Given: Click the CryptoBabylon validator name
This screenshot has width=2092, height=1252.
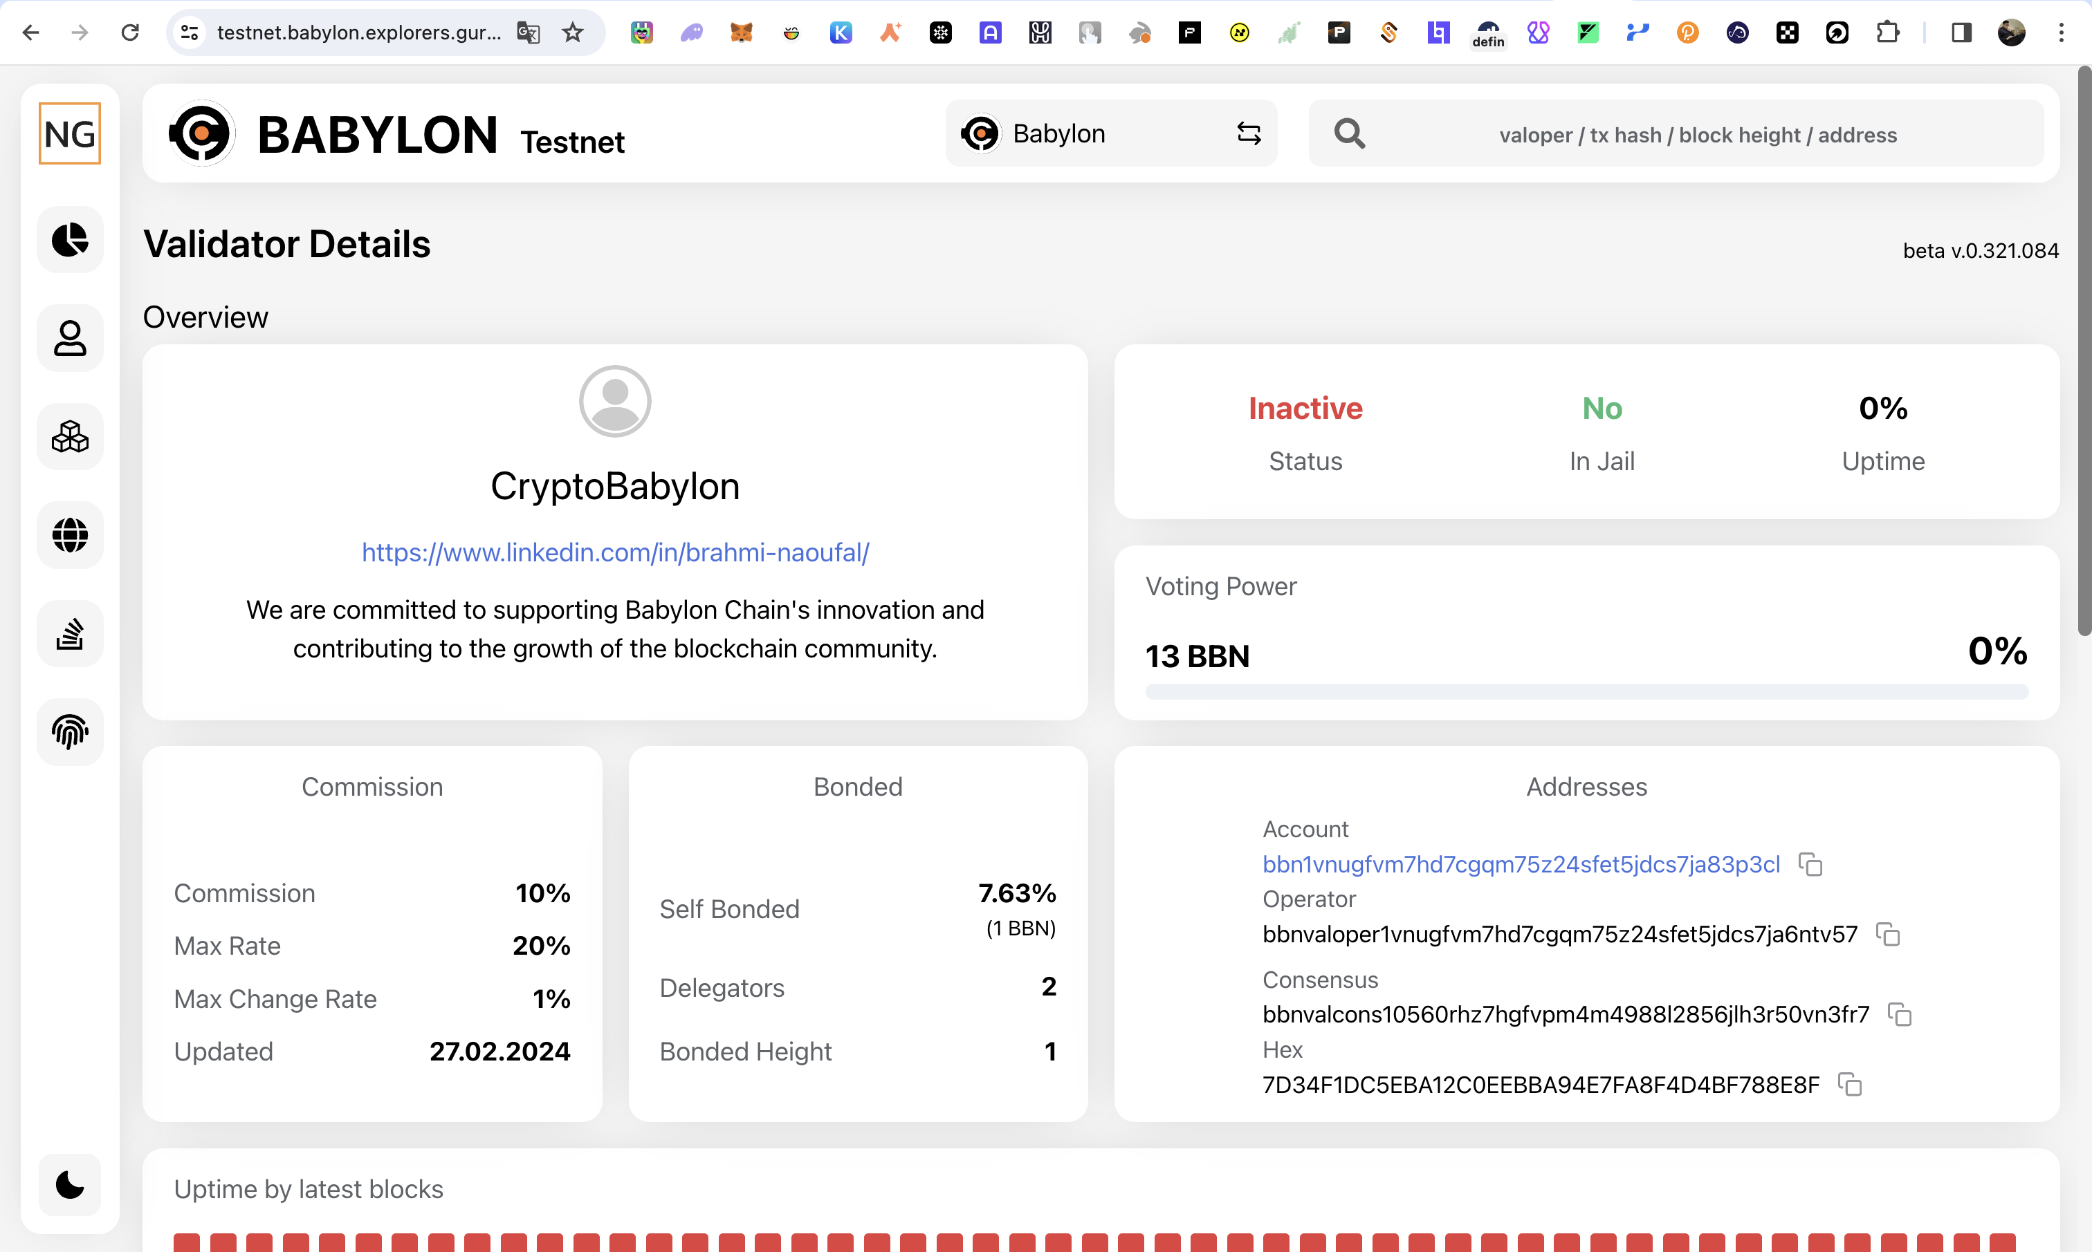Looking at the screenshot, I should coord(616,486).
